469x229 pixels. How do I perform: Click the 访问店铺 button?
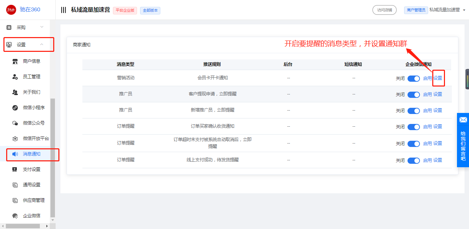click(x=385, y=10)
